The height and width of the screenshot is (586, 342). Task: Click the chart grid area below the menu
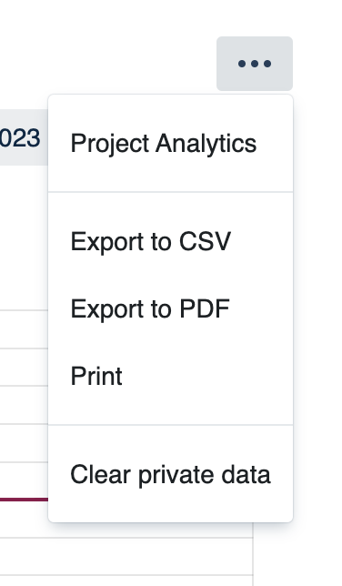(x=126, y=555)
